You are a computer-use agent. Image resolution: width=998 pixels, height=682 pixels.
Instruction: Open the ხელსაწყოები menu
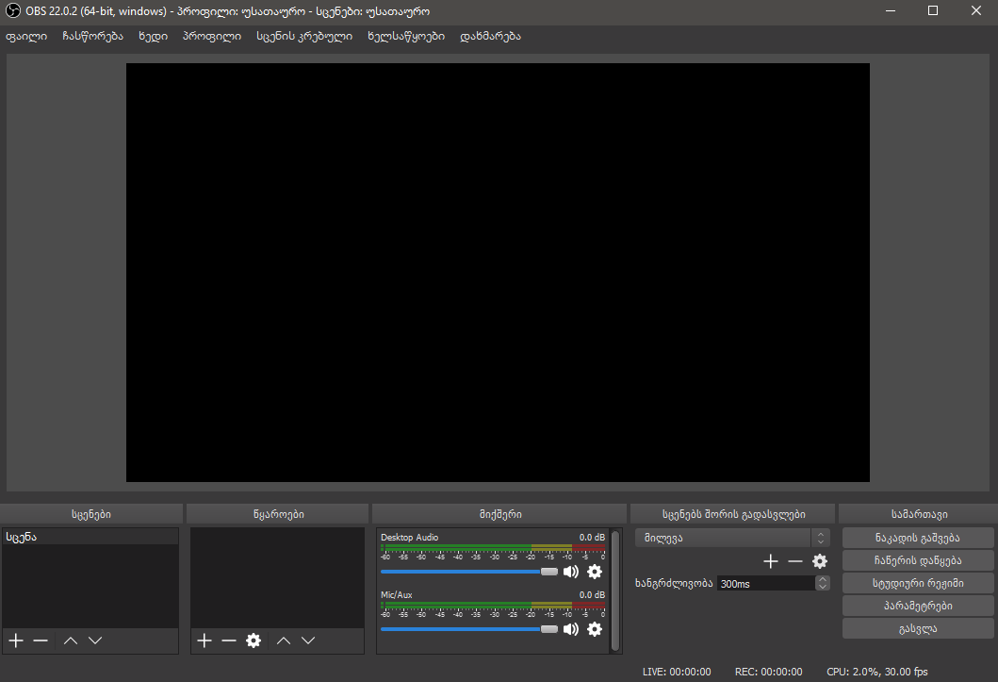pyautogui.click(x=406, y=36)
